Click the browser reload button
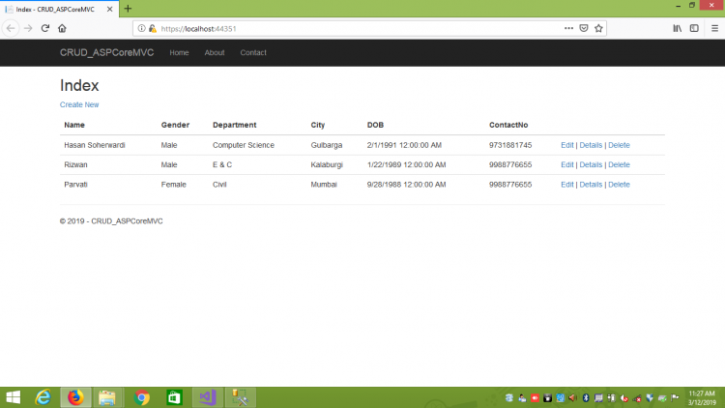Image resolution: width=725 pixels, height=408 pixels. click(44, 28)
